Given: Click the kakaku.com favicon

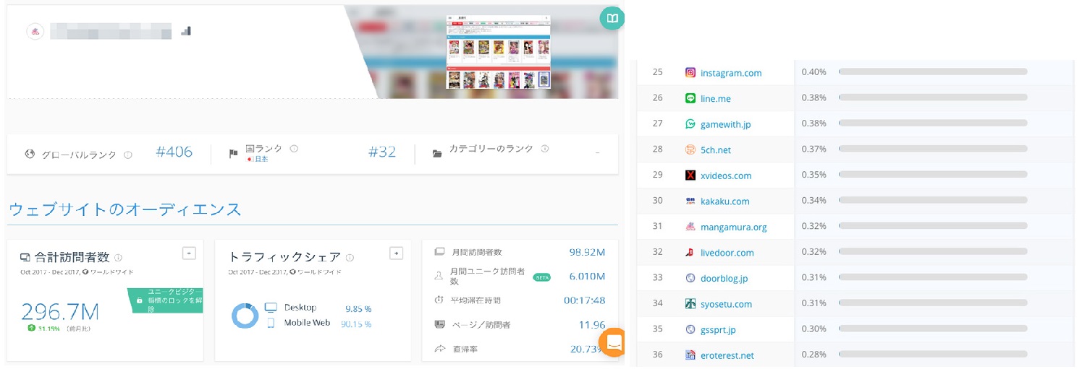Looking at the screenshot, I should pos(690,201).
